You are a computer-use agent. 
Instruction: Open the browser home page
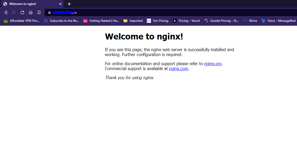click(x=31, y=12)
